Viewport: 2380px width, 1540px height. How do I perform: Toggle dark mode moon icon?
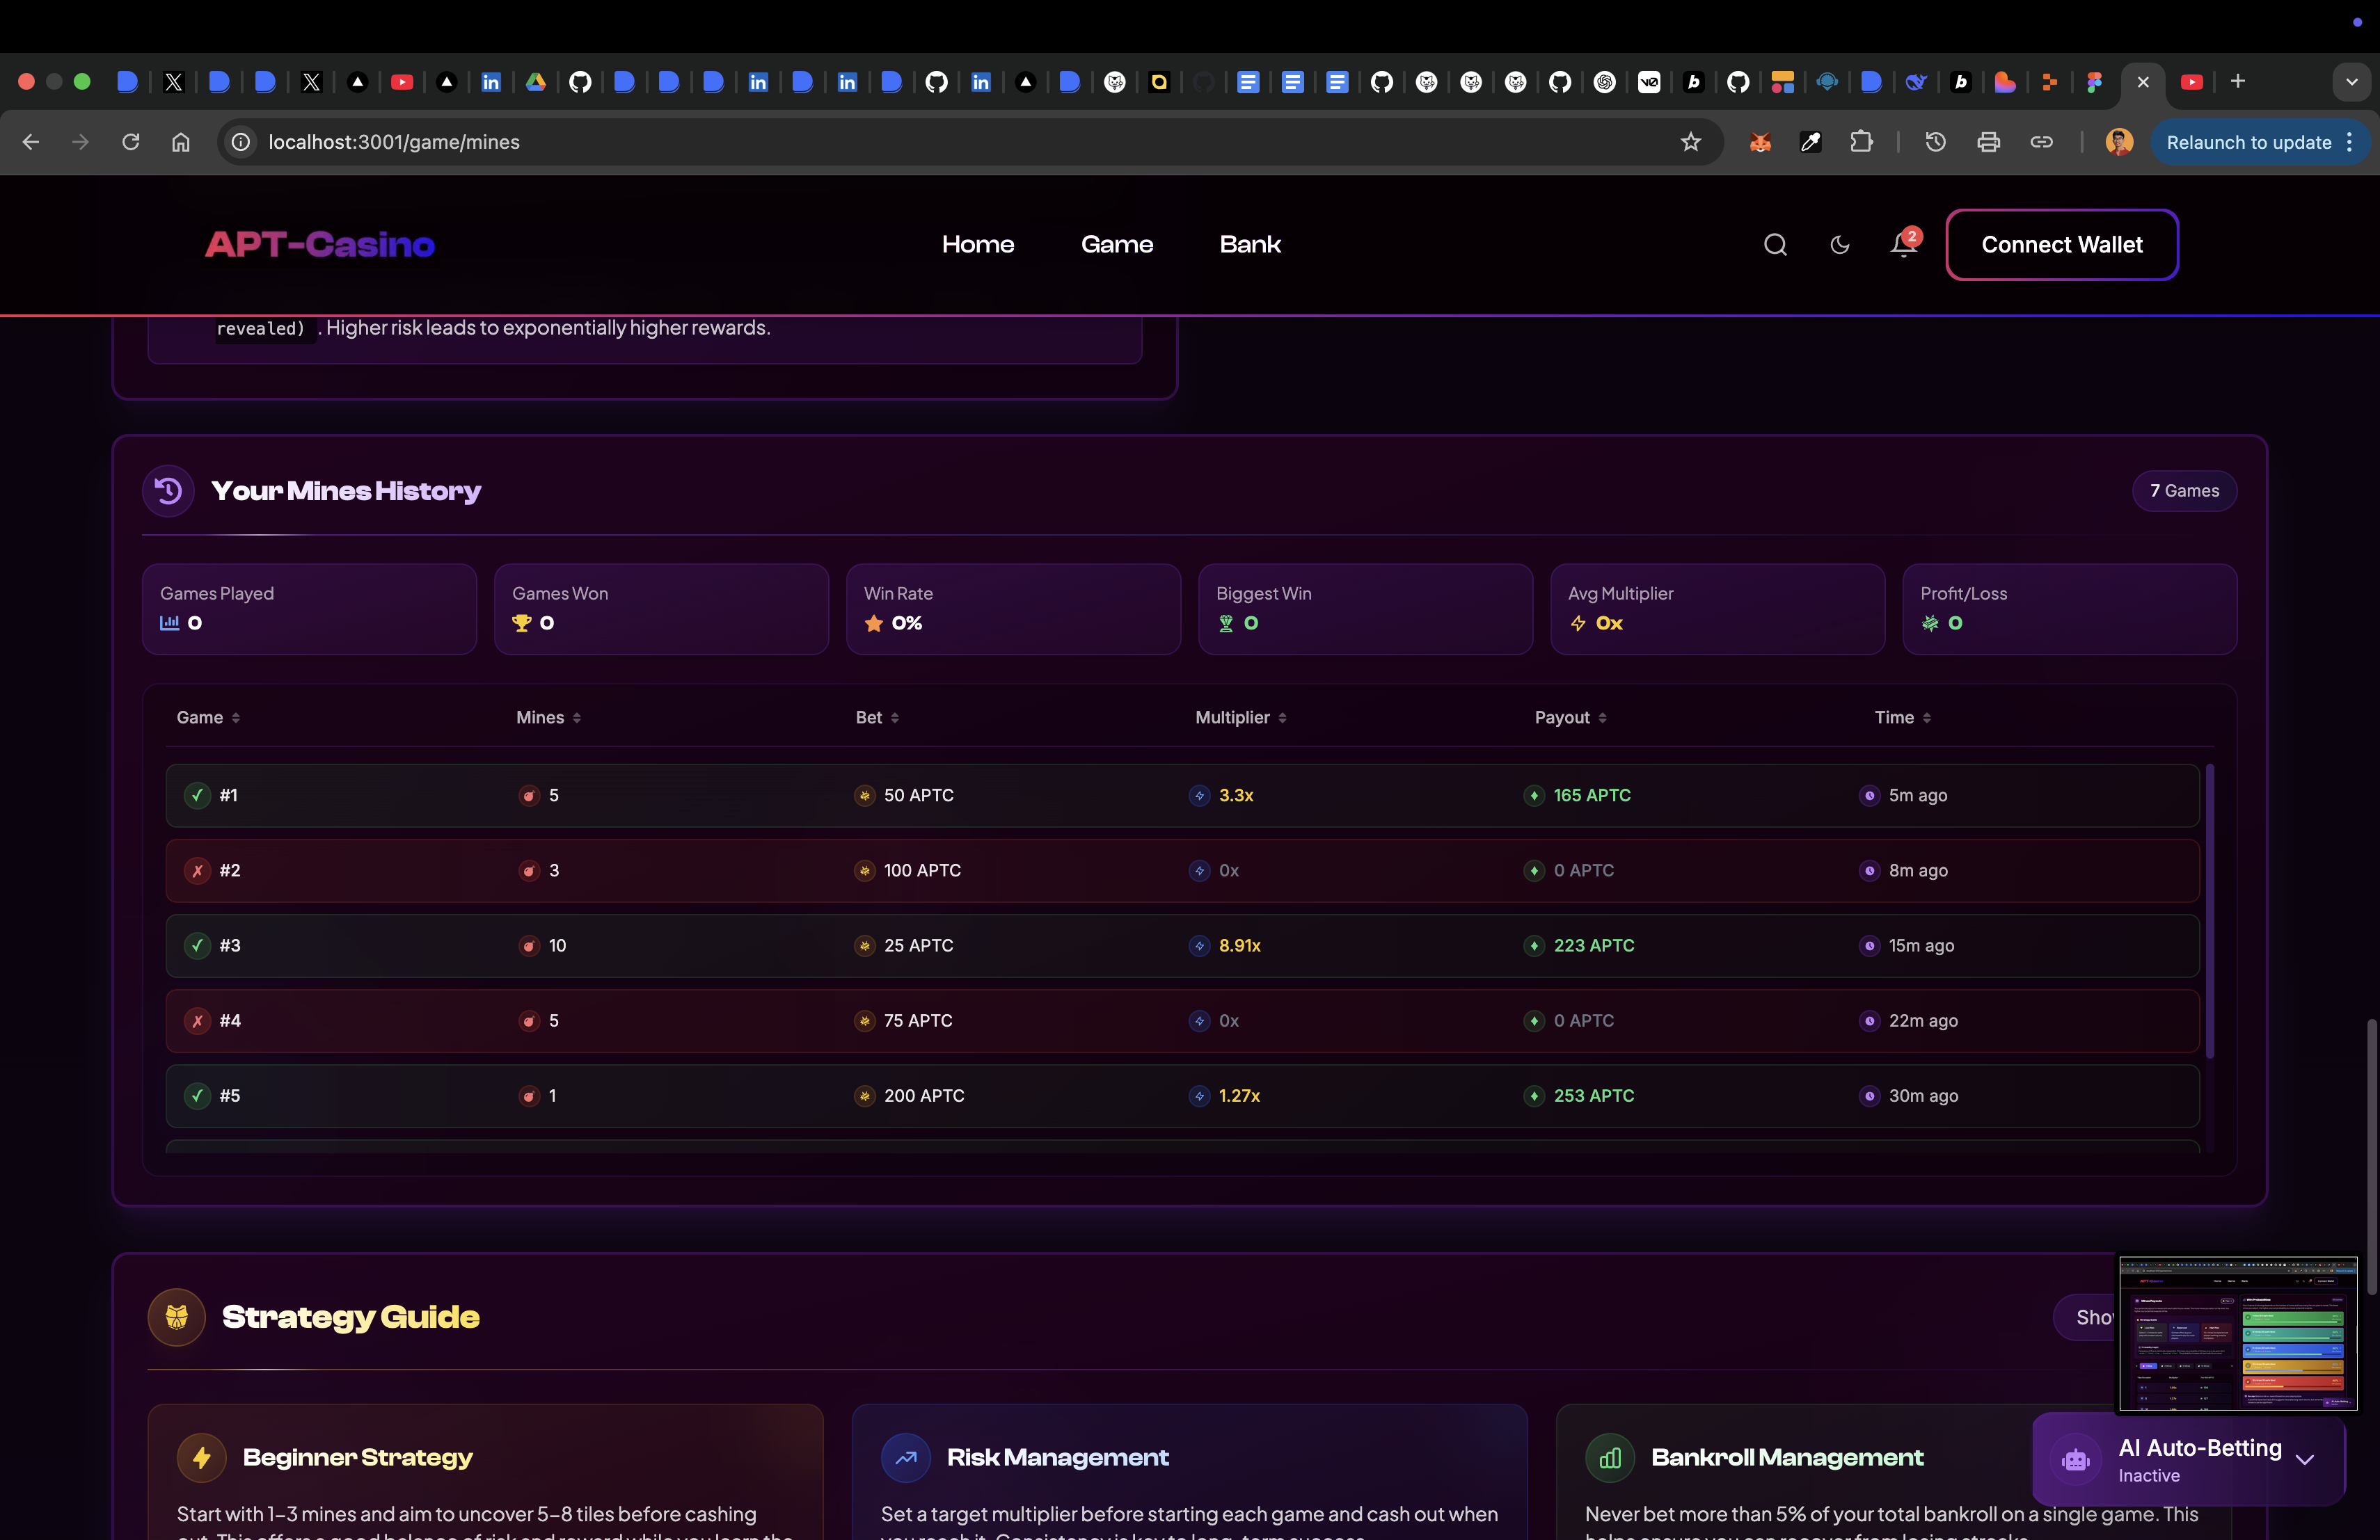[x=1839, y=245]
